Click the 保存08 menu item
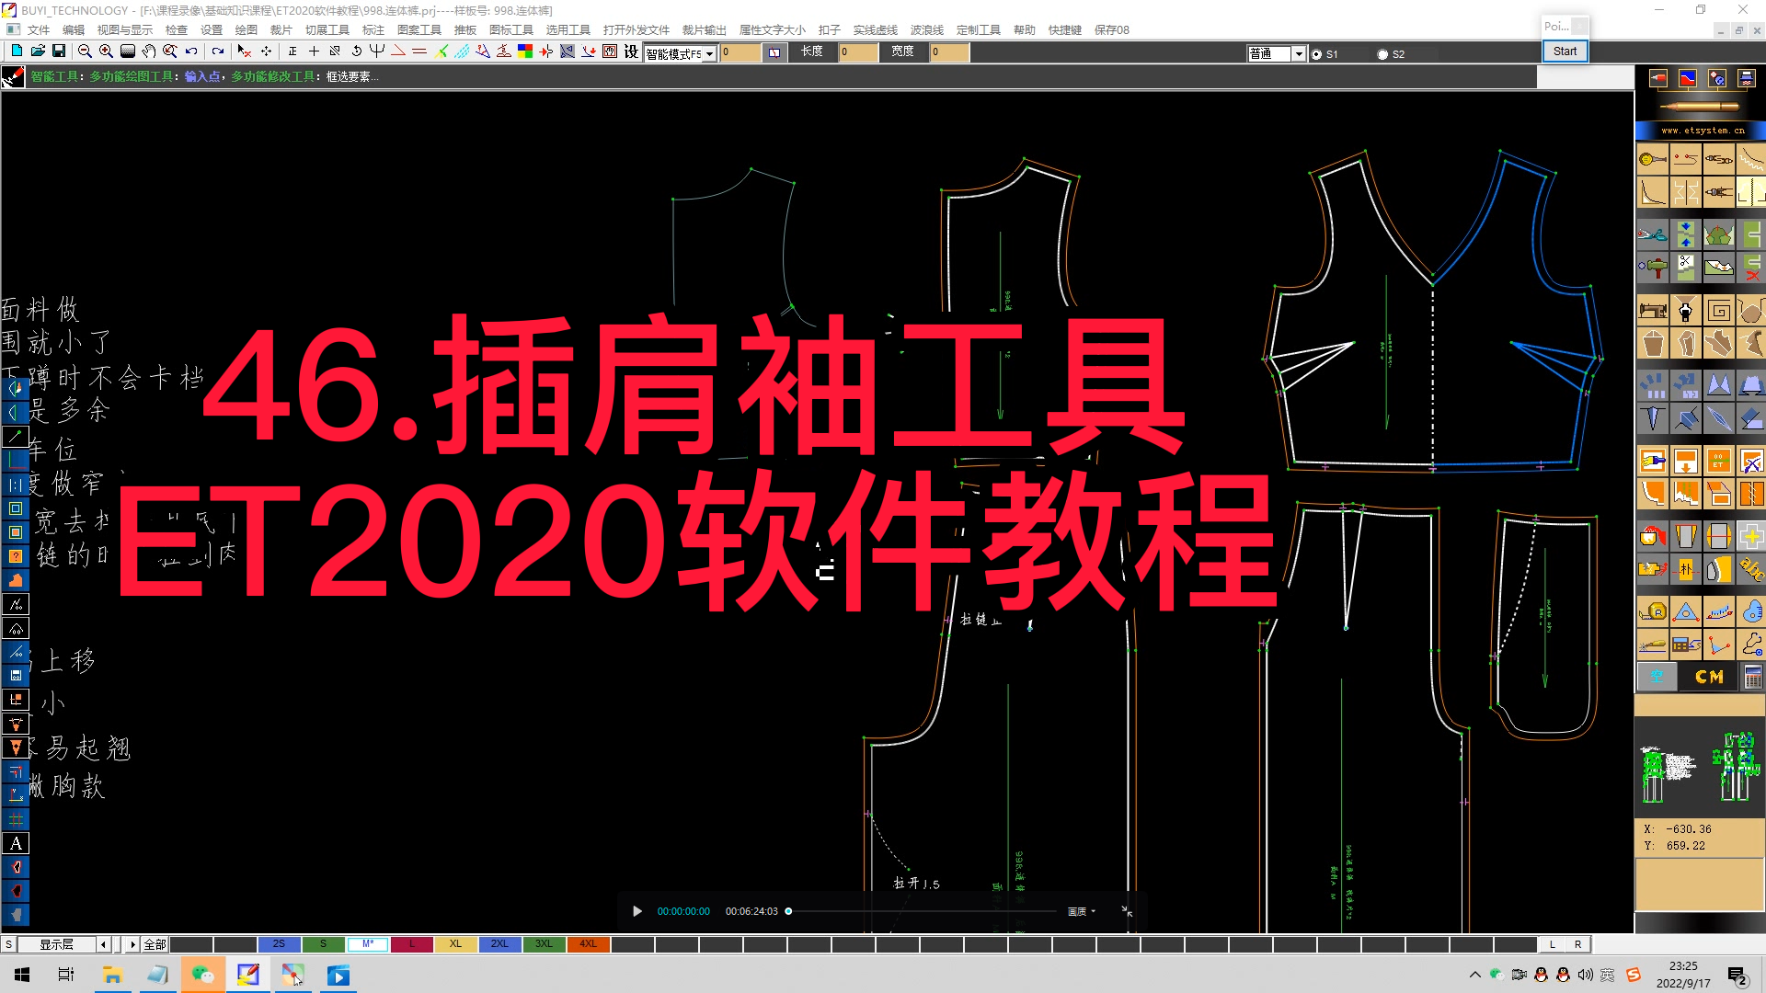1766x993 pixels. coord(1111,29)
